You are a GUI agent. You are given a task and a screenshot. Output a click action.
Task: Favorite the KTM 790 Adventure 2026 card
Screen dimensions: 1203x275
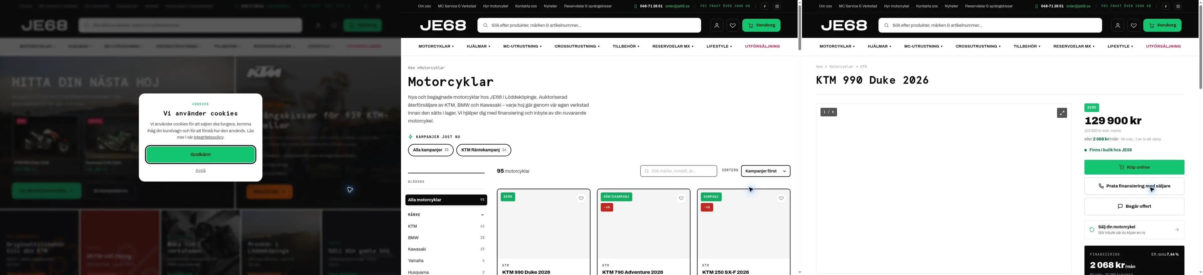tap(681, 198)
